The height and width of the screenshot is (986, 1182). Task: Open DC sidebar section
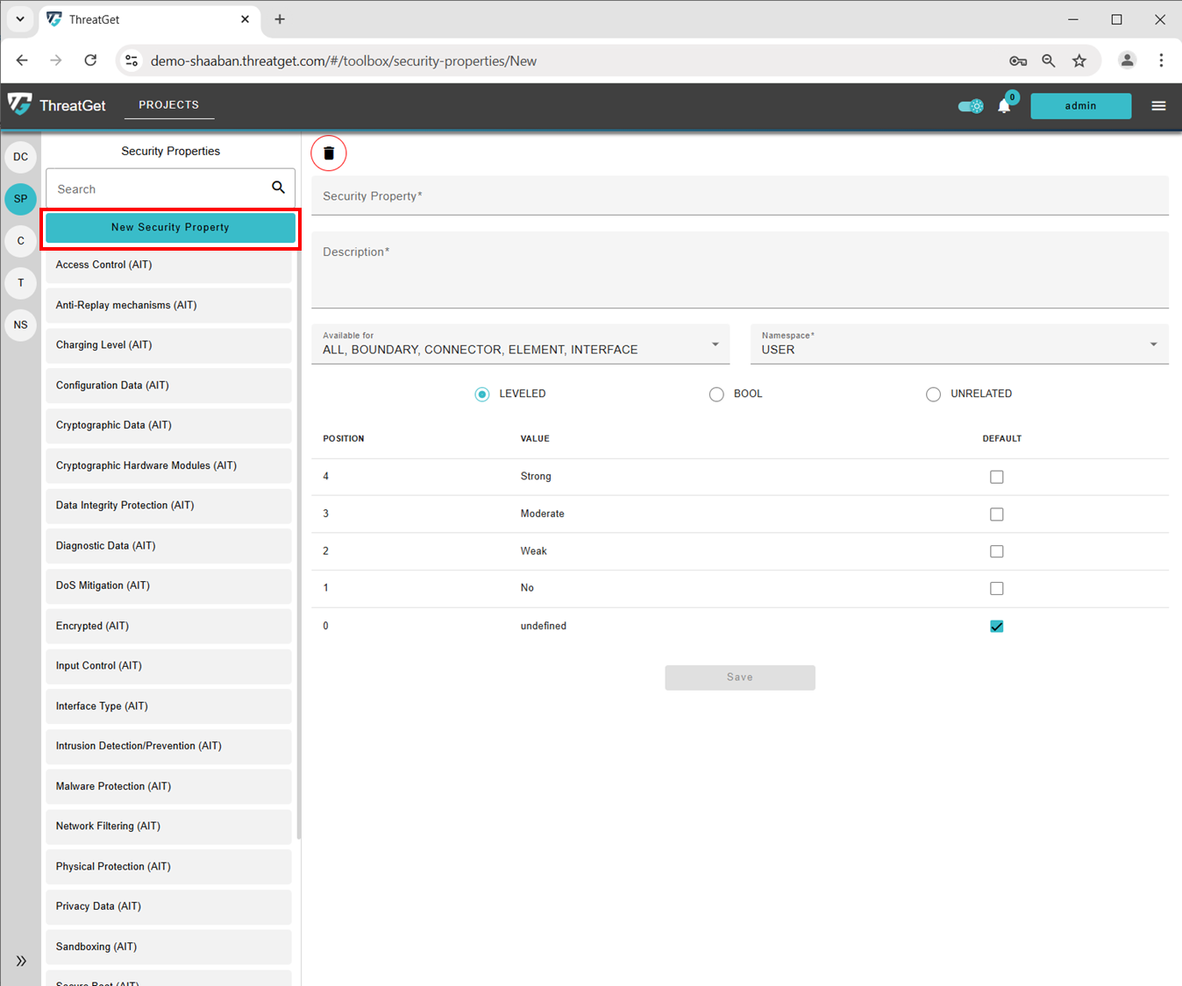21,157
